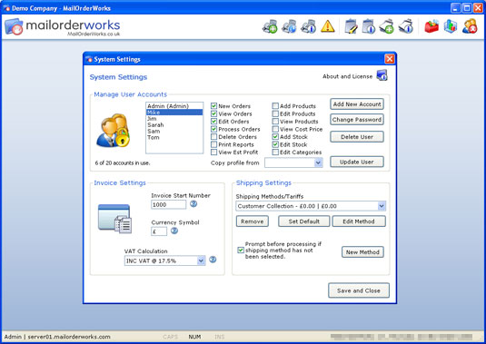Open About and License info icon
486x344 pixels.
tap(382, 75)
